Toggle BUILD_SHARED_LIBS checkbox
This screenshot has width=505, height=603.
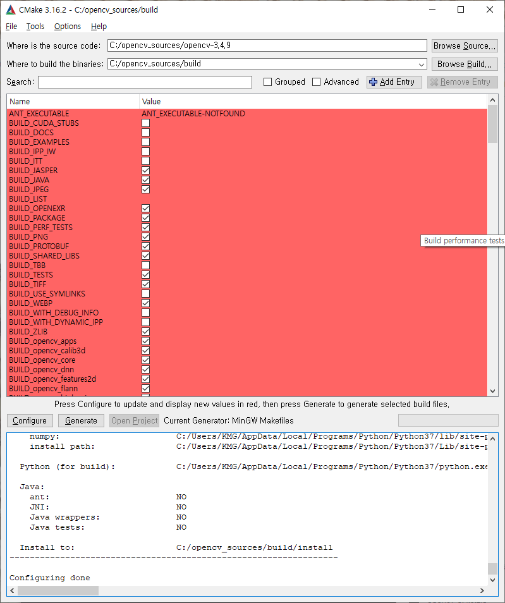(146, 256)
